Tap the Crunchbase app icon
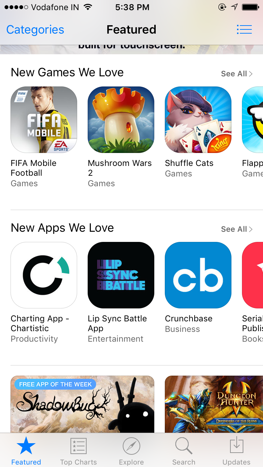The image size is (263, 467). click(198, 275)
